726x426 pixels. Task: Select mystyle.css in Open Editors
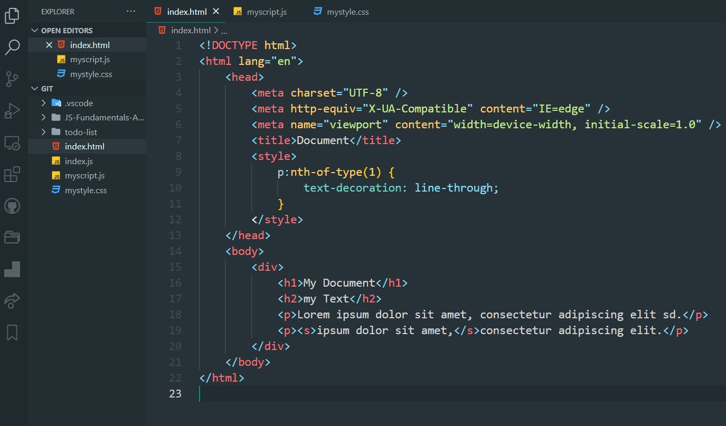pyautogui.click(x=87, y=74)
